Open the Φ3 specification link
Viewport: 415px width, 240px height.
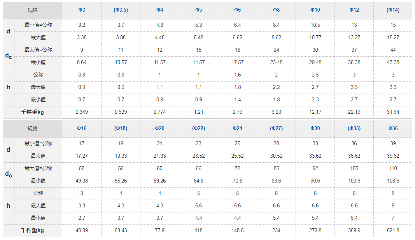(x=82, y=10)
